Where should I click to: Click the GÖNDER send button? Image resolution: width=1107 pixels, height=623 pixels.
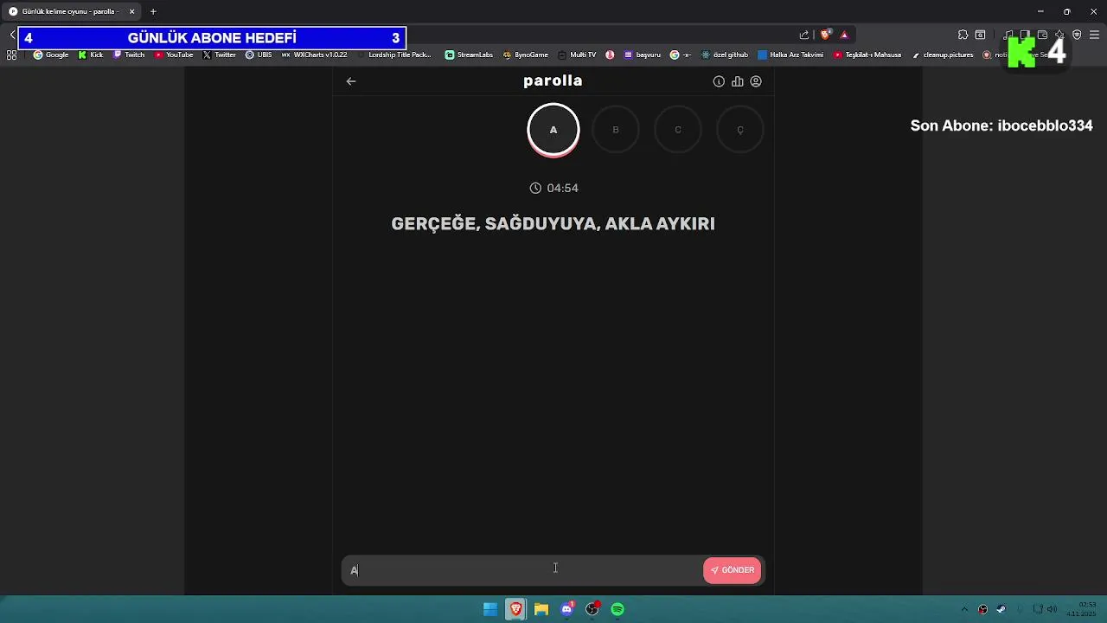pyautogui.click(x=732, y=570)
